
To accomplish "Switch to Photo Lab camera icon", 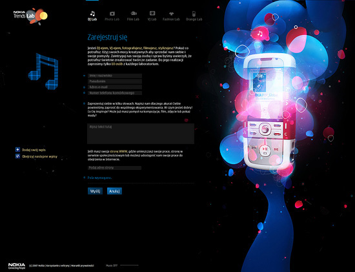I will click(112, 14).
